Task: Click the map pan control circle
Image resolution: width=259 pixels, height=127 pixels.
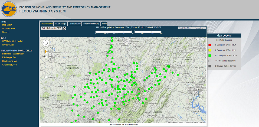Action: click(x=46, y=43)
